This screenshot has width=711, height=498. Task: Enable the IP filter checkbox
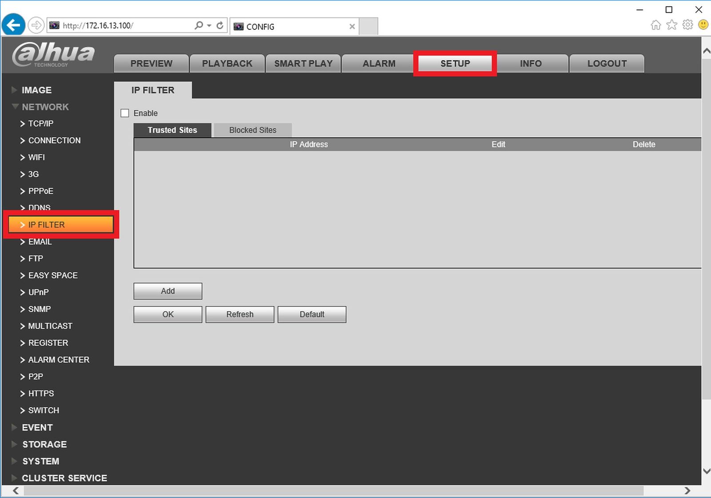click(x=125, y=113)
